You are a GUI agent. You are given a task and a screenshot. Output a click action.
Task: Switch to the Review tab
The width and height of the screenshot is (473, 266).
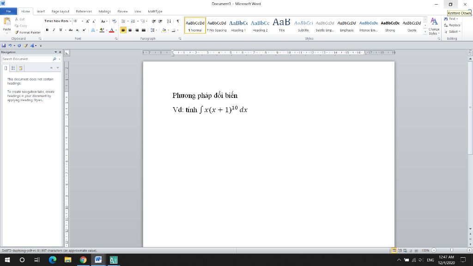(122, 12)
